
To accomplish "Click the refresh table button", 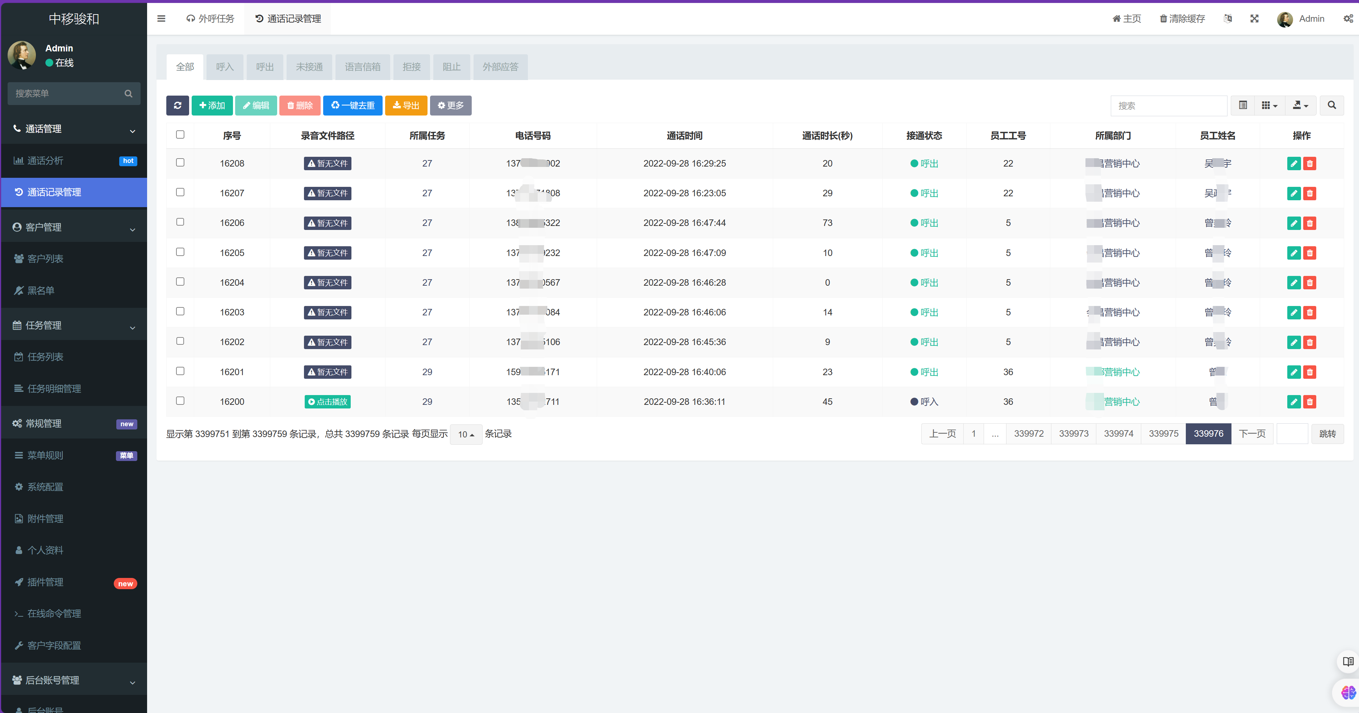I will click(x=177, y=105).
